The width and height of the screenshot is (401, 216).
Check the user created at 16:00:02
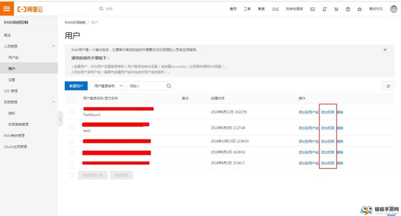71,152
